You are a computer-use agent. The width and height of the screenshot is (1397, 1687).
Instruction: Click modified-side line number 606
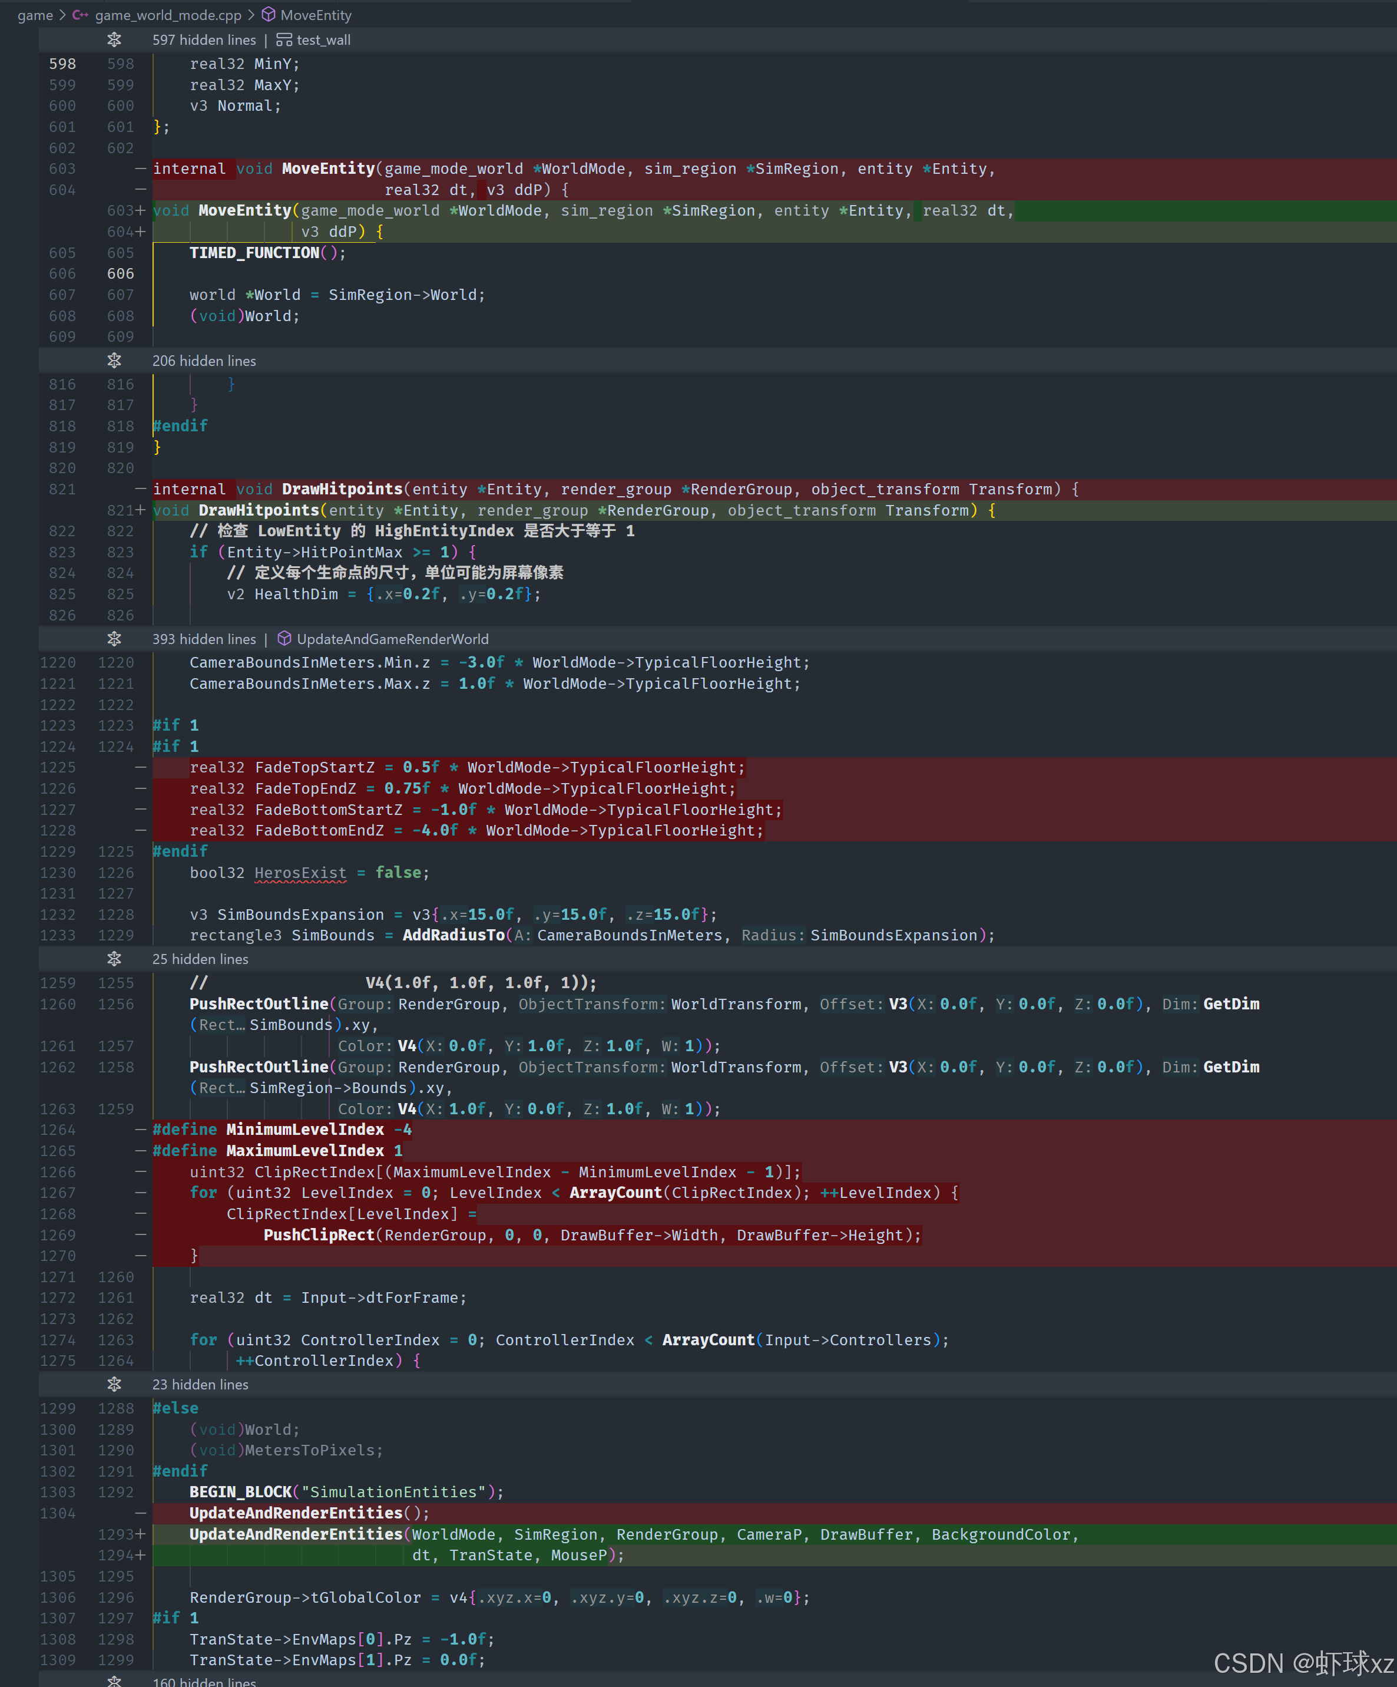tap(120, 274)
